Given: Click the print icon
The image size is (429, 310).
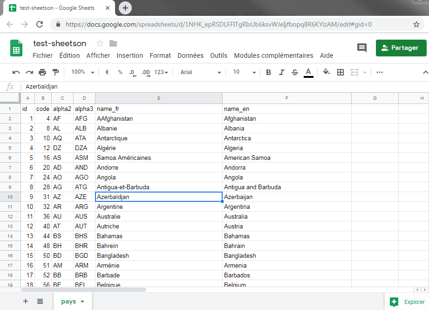Looking at the screenshot, I should point(42,72).
